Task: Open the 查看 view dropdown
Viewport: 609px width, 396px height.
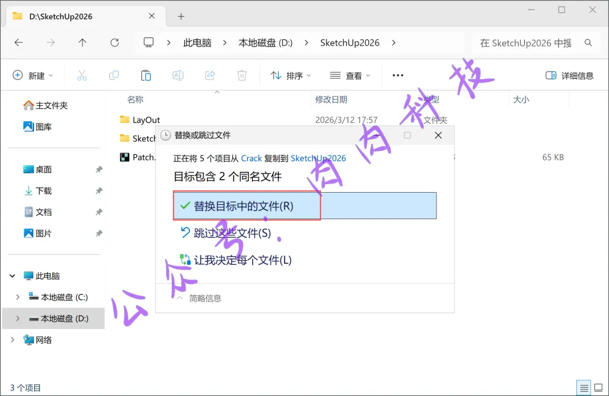Action: click(350, 75)
